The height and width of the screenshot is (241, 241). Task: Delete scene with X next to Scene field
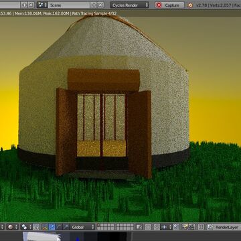100,5
